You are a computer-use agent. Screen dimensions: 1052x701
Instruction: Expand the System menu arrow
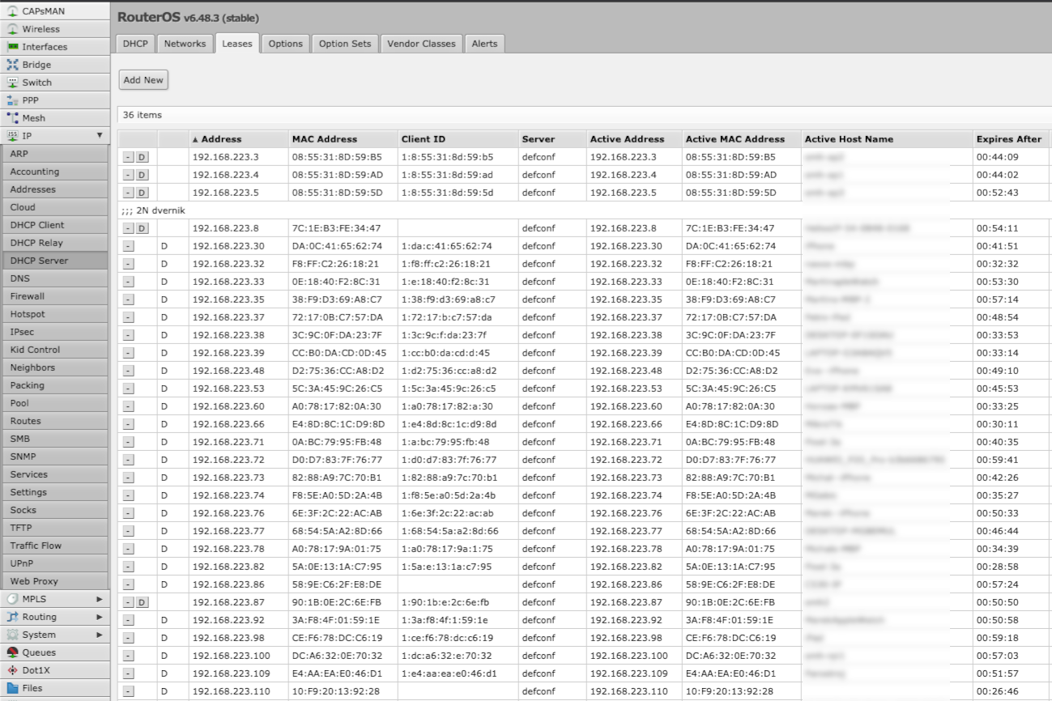coord(101,635)
